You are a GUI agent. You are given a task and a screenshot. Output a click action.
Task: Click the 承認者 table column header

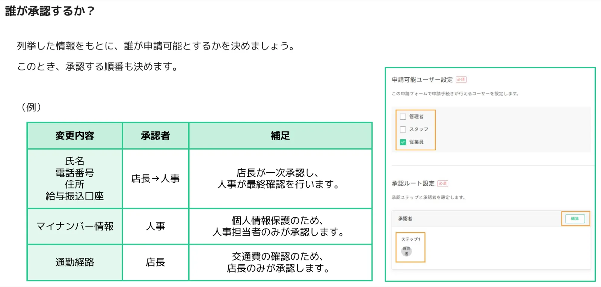tap(156, 136)
